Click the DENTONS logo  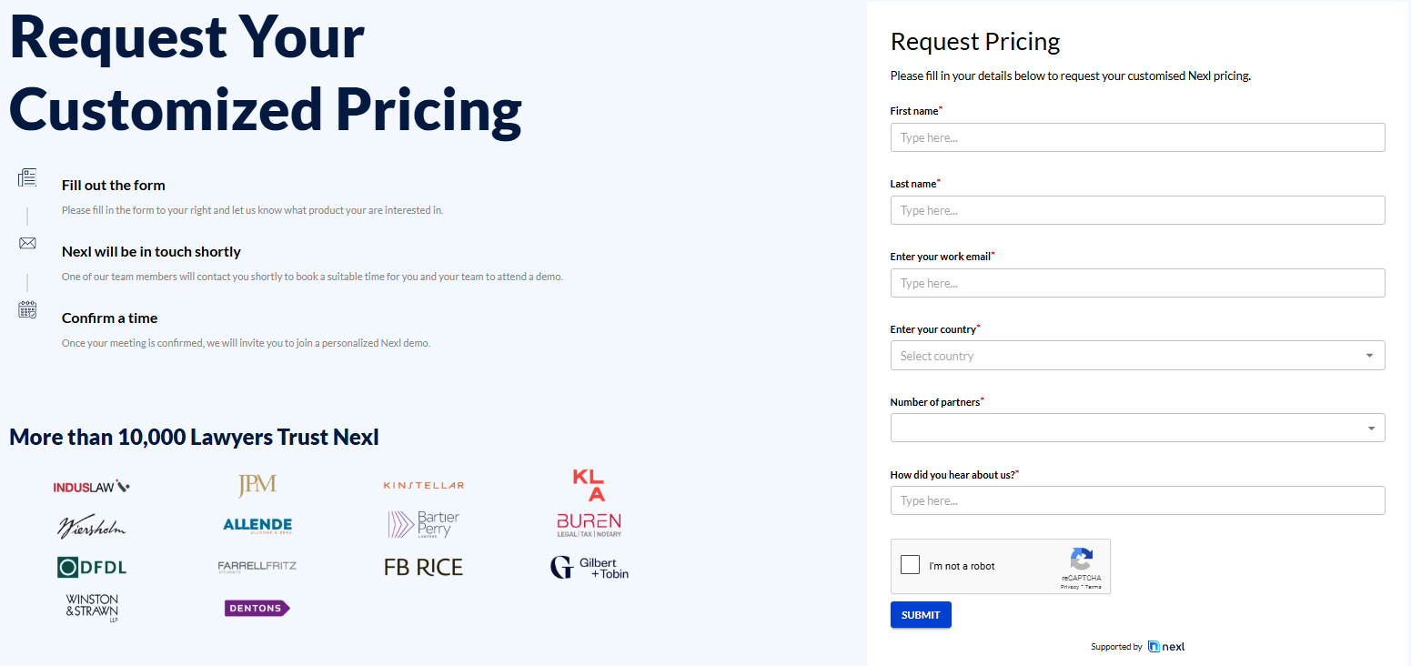tap(257, 607)
